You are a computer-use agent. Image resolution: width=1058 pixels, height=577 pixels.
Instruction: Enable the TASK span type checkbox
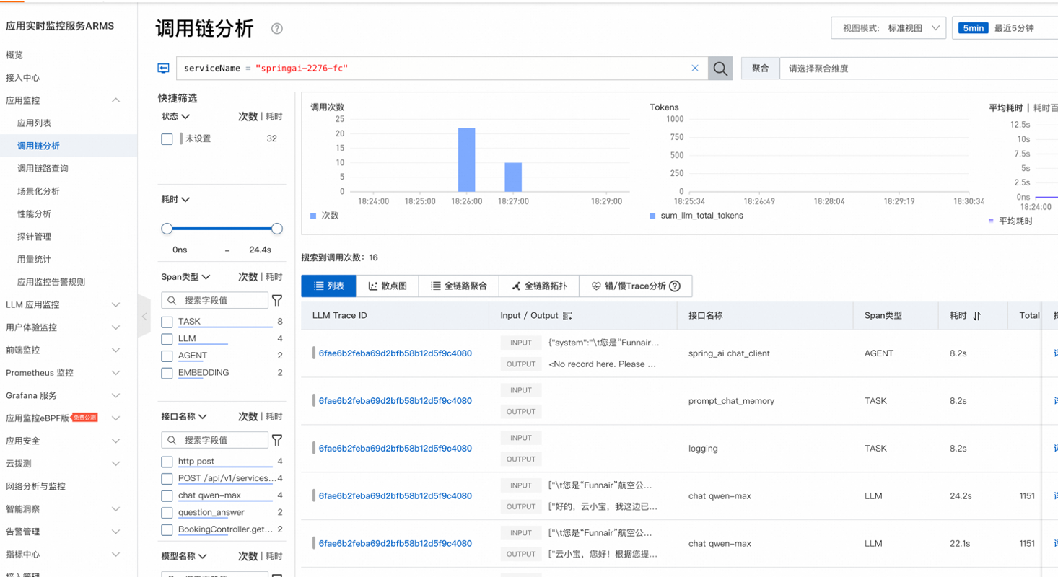167,322
